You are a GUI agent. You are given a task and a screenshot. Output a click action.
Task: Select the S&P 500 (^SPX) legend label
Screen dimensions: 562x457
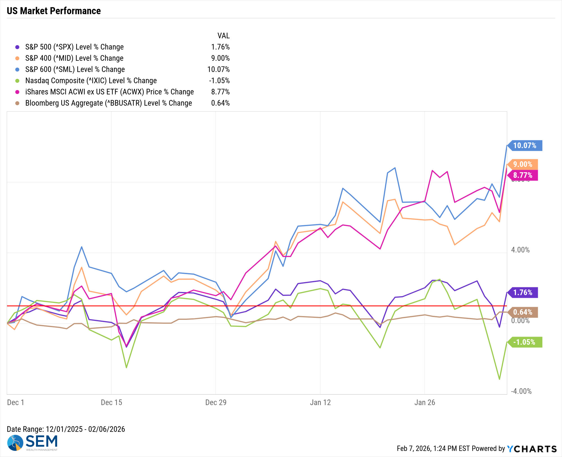(x=74, y=47)
